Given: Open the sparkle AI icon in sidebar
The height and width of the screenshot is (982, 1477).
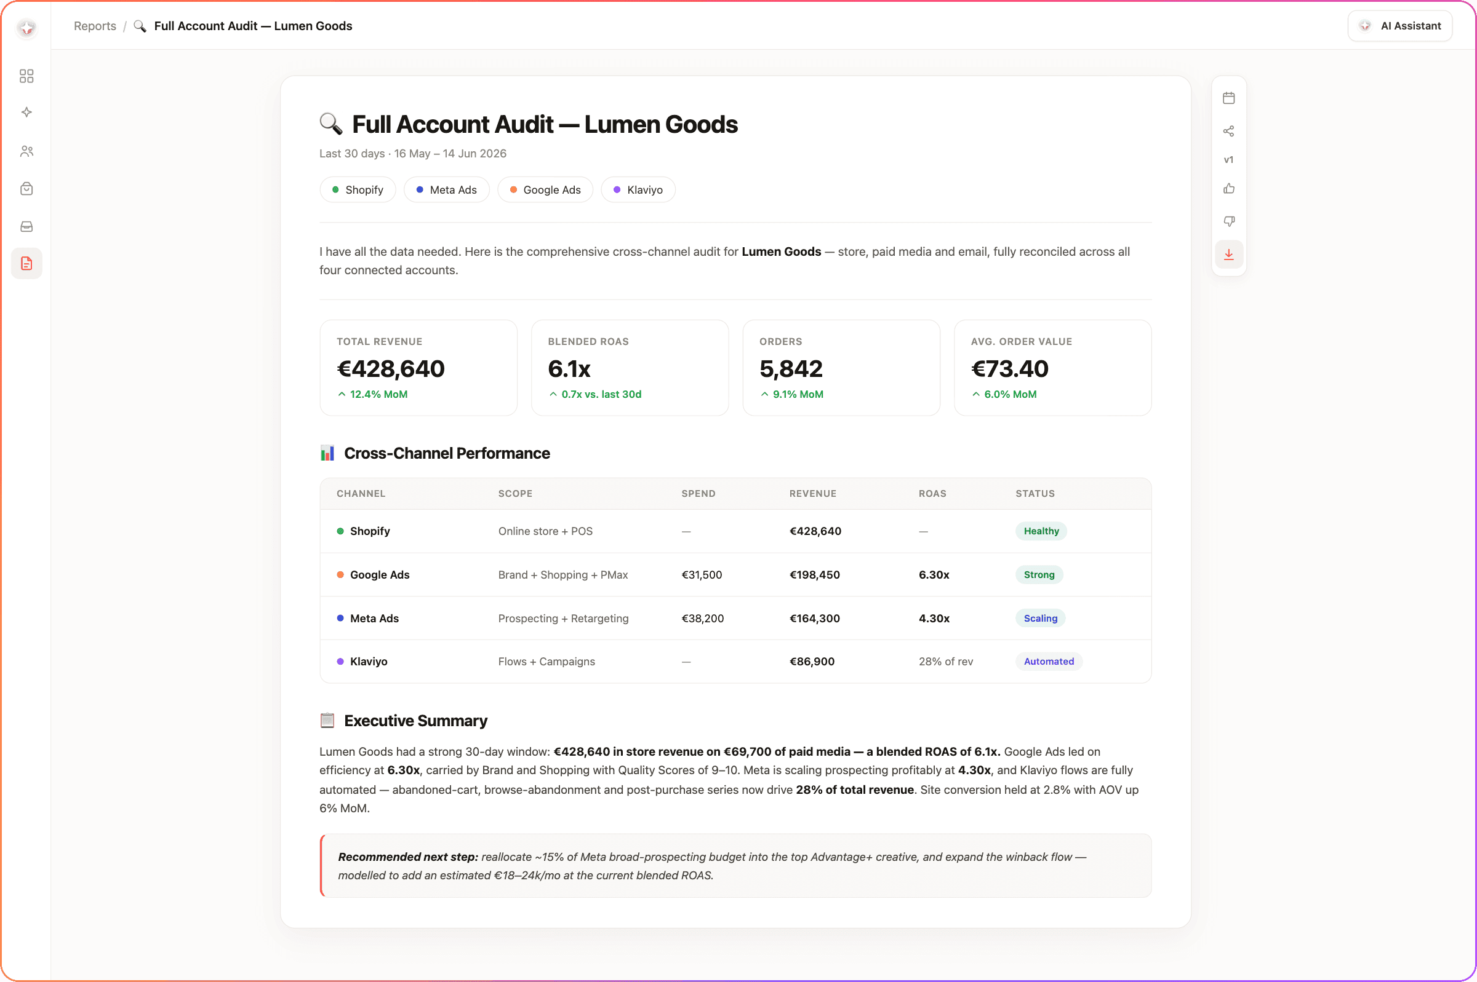Looking at the screenshot, I should tap(26, 113).
